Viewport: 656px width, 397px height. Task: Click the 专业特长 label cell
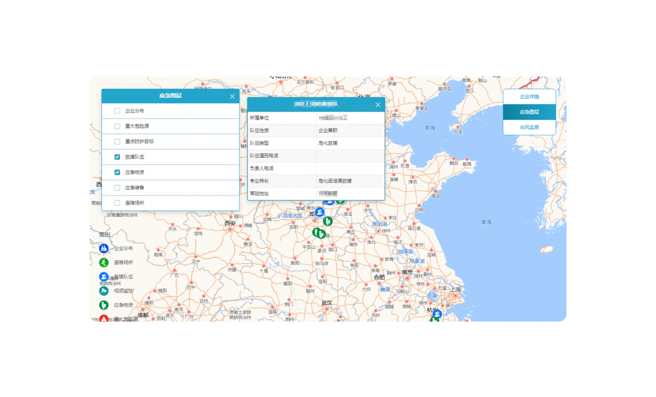(x=282, y=181)
